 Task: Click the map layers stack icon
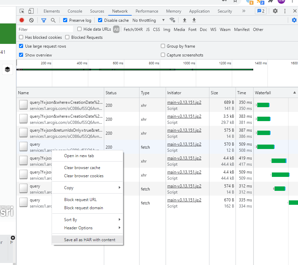(x=7, y=69)
